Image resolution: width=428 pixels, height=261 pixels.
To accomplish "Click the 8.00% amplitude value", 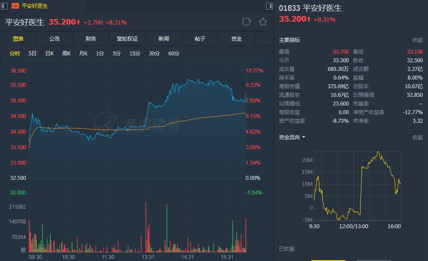I will pyautogui.click(x=415, y=78).
